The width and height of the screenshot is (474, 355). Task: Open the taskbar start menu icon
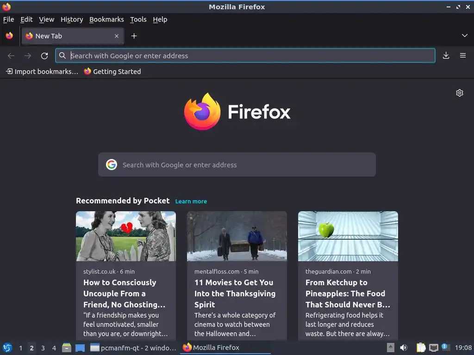click(7, 348)
